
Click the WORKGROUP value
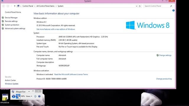(x=64, y=66)
